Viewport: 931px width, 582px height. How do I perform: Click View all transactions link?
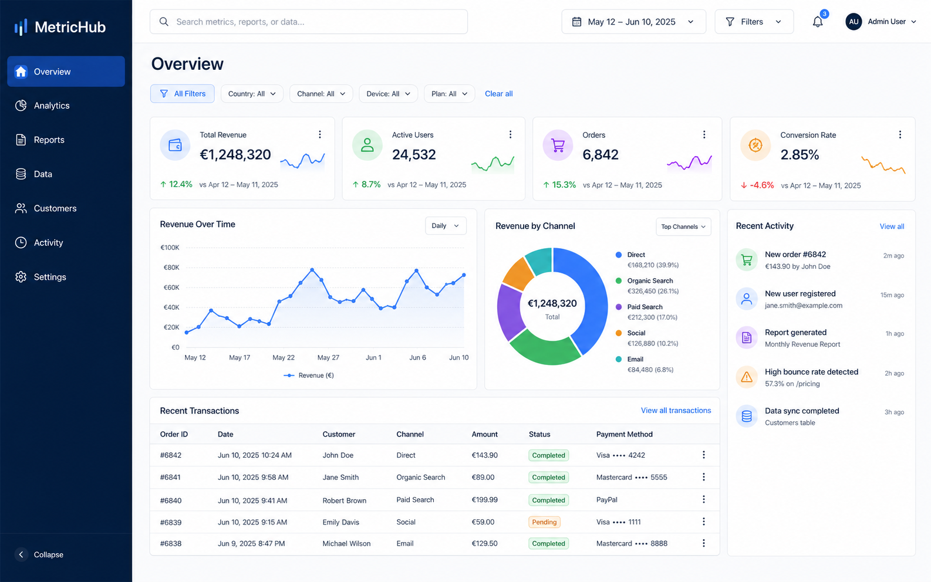click(676, 411)
